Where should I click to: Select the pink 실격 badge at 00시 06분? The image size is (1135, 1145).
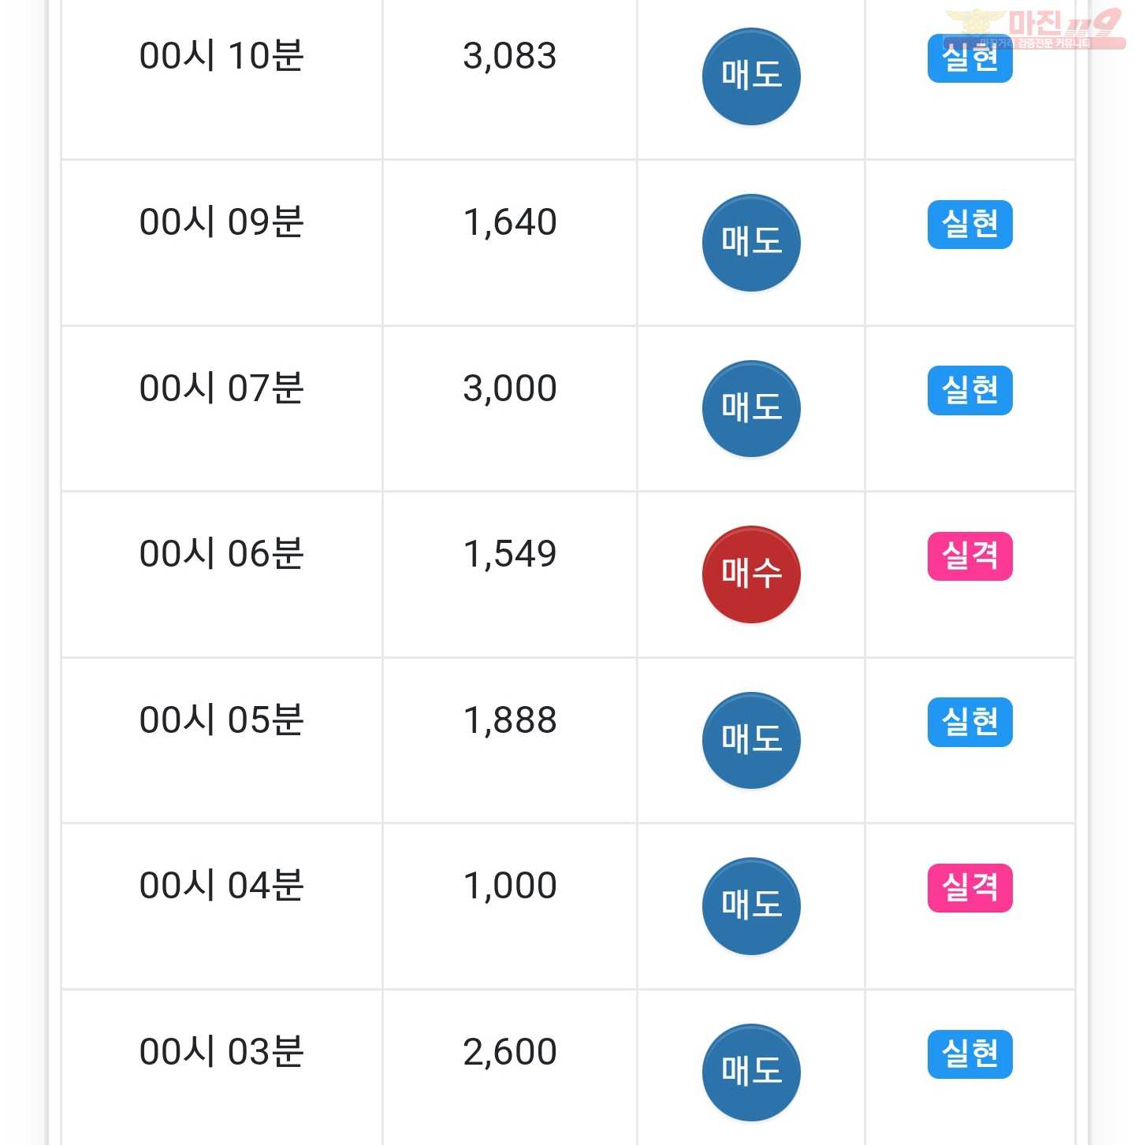[x=969, y=556]
